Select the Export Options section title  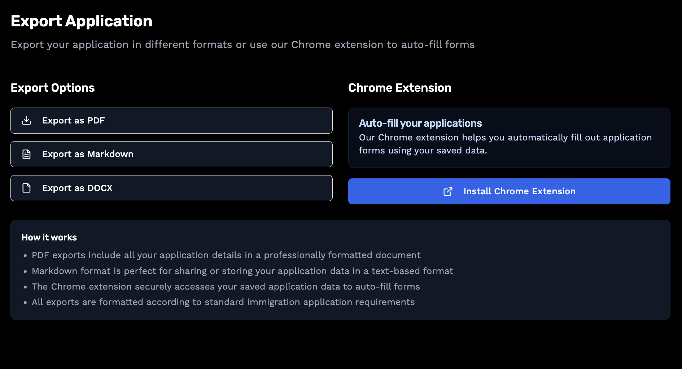click(53, 87)
